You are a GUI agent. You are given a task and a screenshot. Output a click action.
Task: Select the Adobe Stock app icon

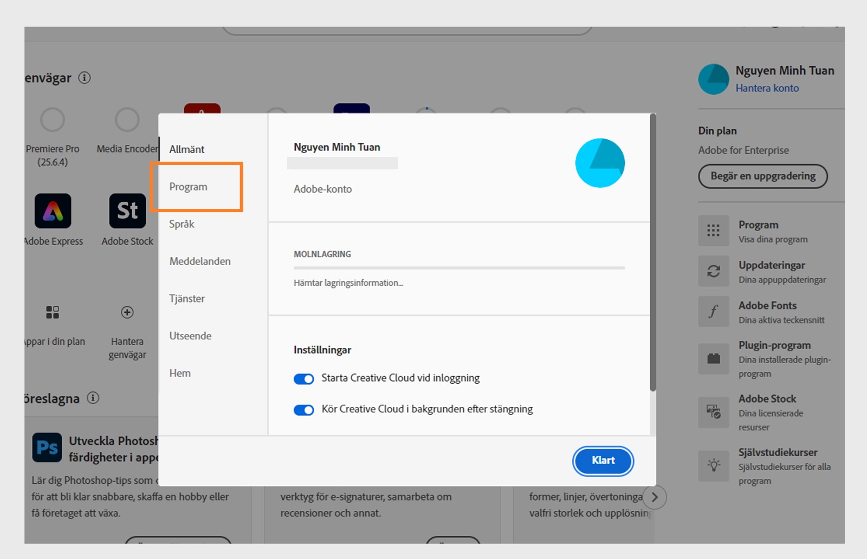(126, 211)
